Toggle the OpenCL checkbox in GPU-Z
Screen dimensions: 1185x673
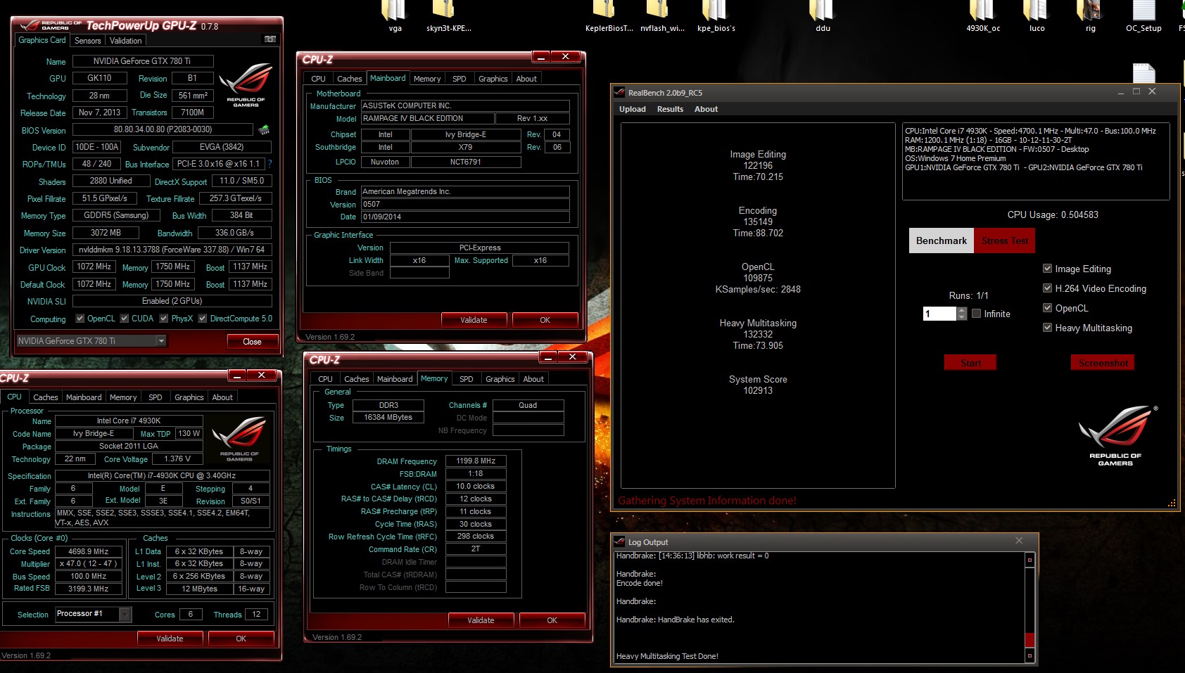pyautogui.click(x=80, y=319)
